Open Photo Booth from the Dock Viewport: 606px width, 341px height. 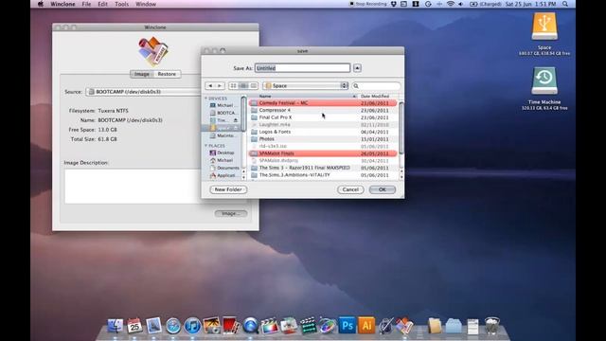[x=231, y=326]
